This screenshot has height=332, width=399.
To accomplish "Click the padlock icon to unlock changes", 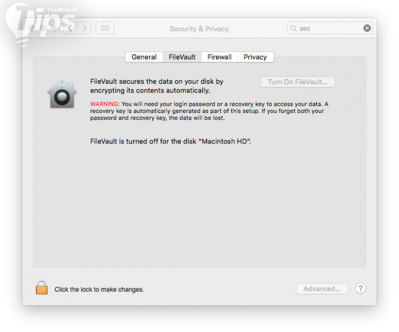I will click(42, 288).
